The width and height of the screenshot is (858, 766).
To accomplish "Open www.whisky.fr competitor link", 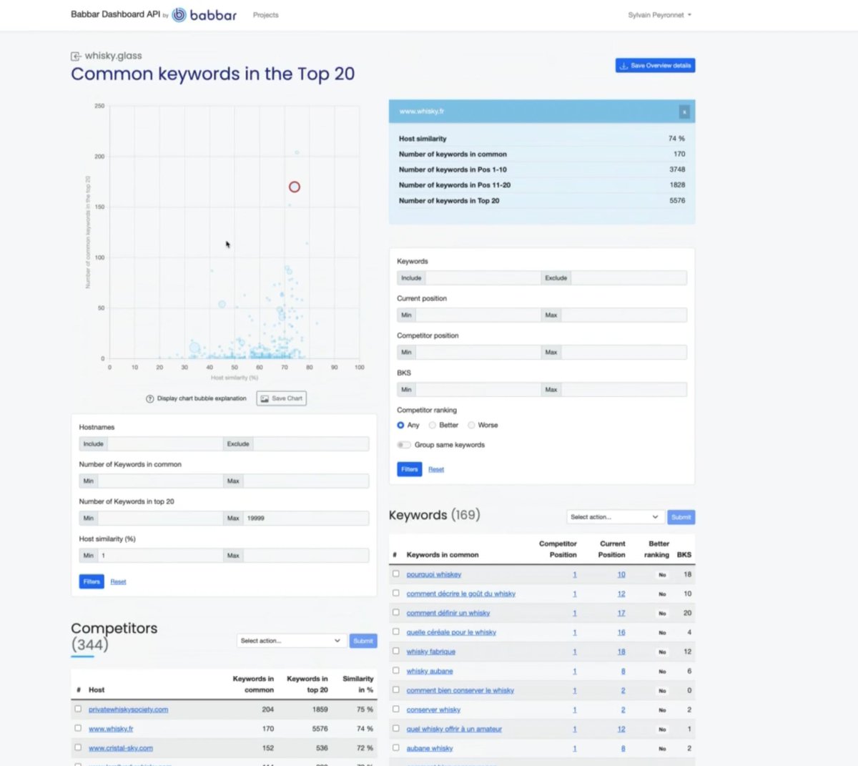I will point(111,729).
